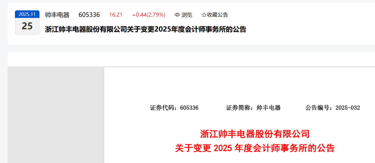Open the bold announcement headline about 会计师事务所
The image size is (375, 163).
(145, 29)
